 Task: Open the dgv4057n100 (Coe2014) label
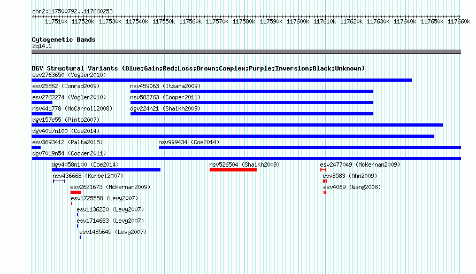66,131
